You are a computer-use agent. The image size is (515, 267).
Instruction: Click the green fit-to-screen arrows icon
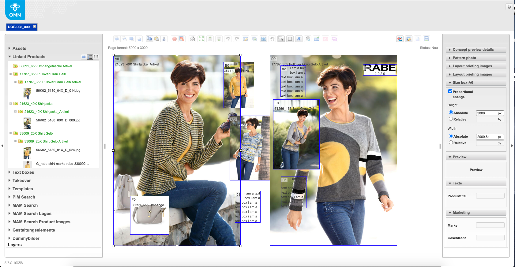pyautogui.click(x=201, y=39)
